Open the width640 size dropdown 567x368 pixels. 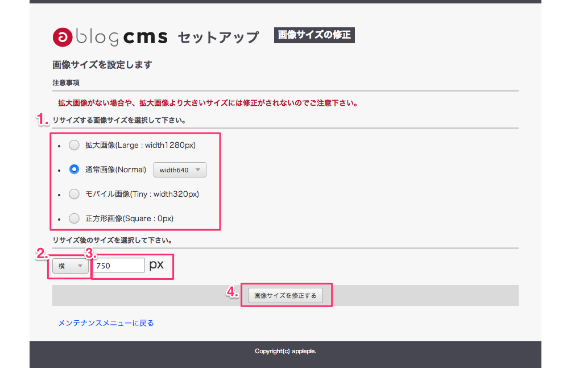pos(180,170)
